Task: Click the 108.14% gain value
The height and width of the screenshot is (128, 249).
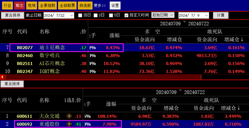Action: tap(107, 116)
